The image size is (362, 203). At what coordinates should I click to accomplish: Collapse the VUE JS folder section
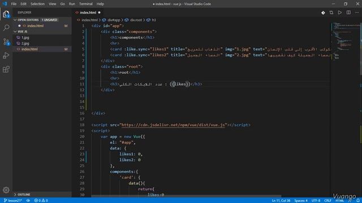point(23,32)
